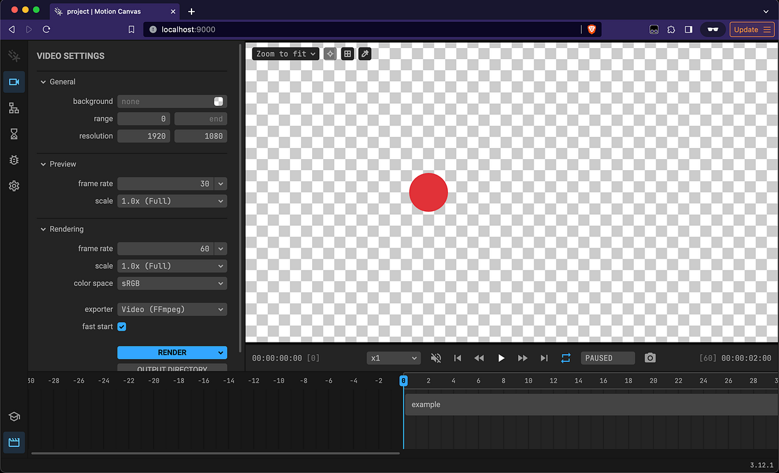Open the profiler panel icon

(x=14, y=134)
